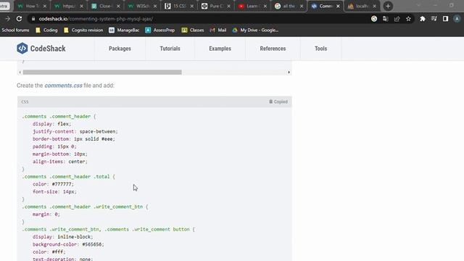Click the code block's scroll-right arrow
The width and height of the screenshot is (464, 261).
289,72
